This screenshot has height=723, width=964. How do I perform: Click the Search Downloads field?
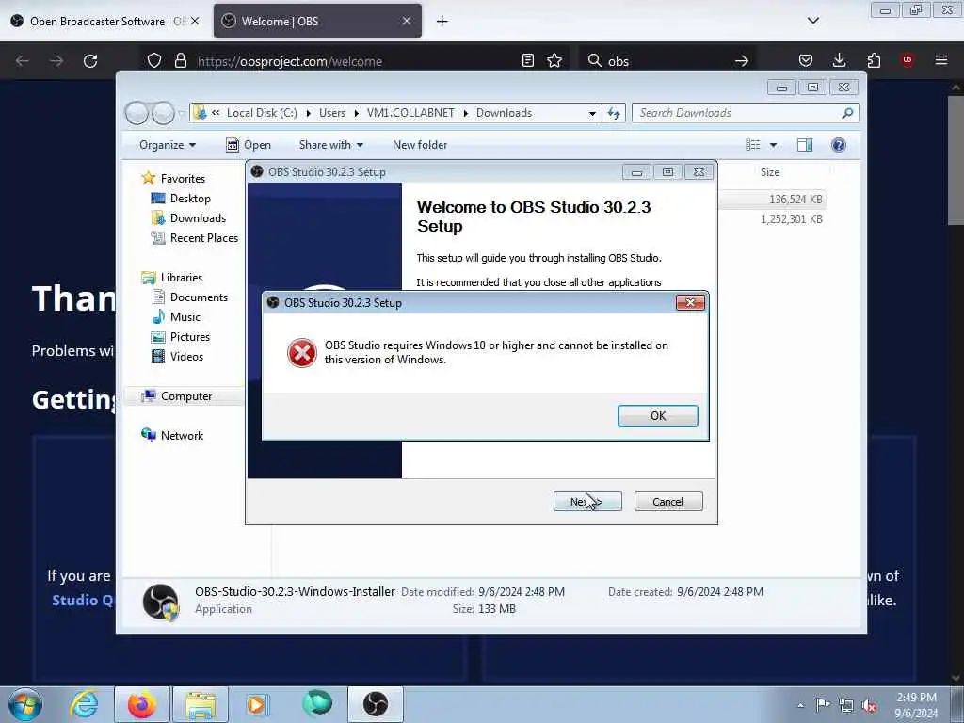click(x=745, y=113)
